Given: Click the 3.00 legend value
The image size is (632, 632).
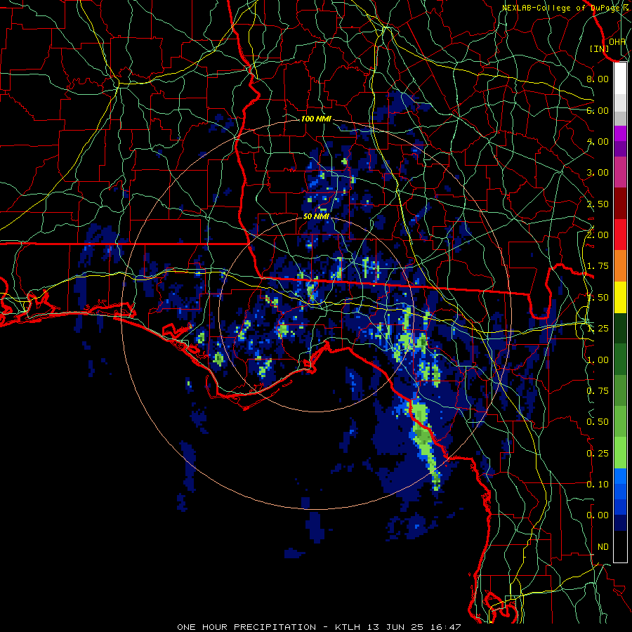Looking at the screenshot, I should tap(598, 173).
